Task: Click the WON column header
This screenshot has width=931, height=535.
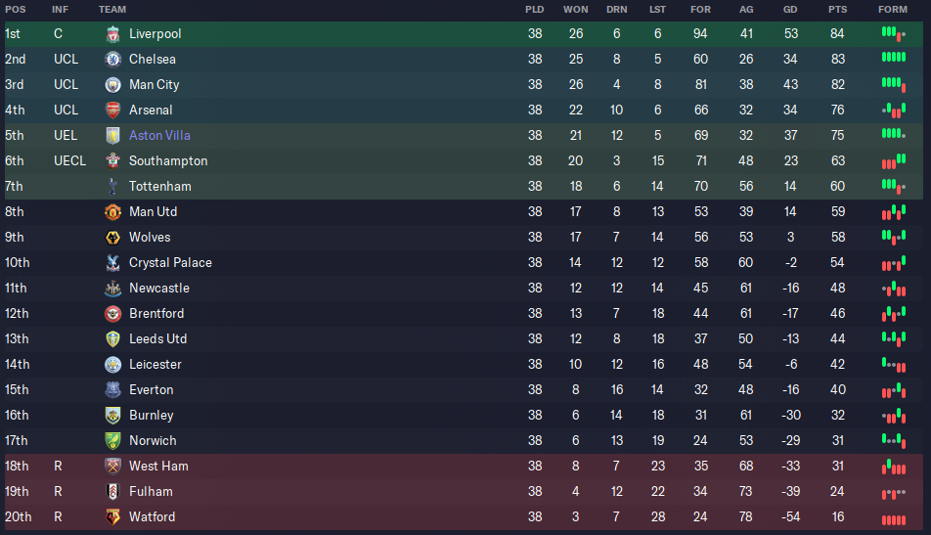Action: coord(575,10)
